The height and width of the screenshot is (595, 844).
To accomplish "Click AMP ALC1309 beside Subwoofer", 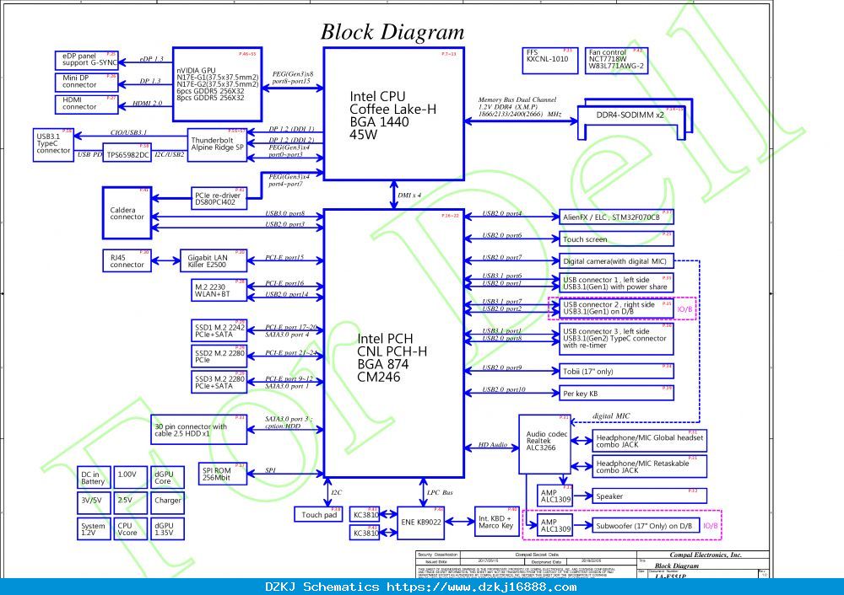I will (x=555, y=524).
